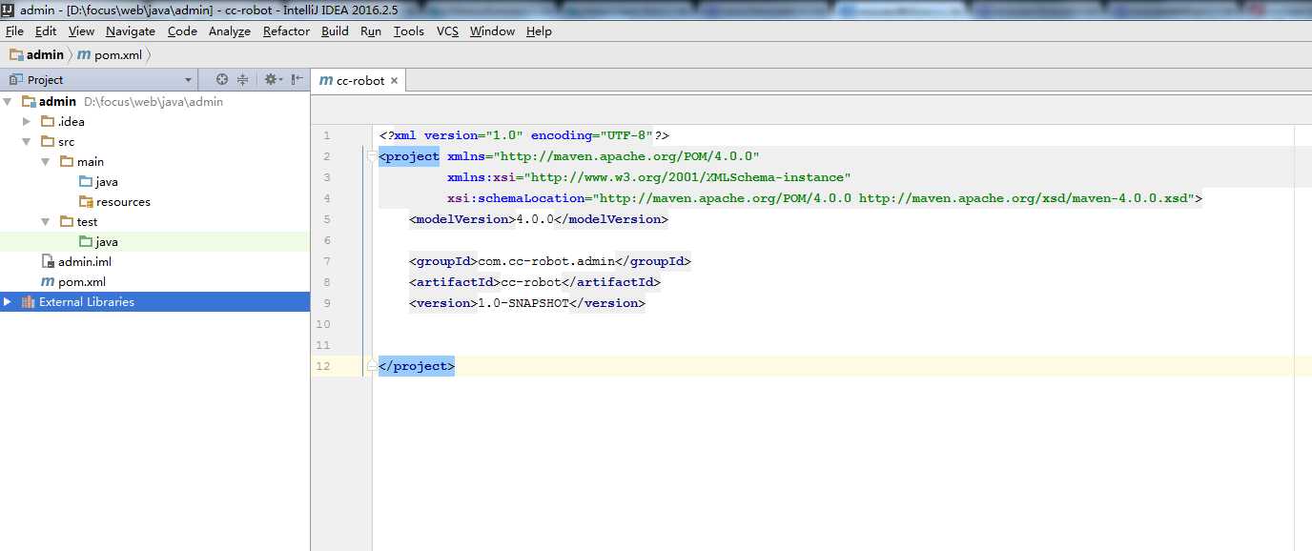Screen dimensions: 1312x551
Task: Click Maven icon next to pom.xml in tree
Action: pyautogui.click(x=48, y=282)
